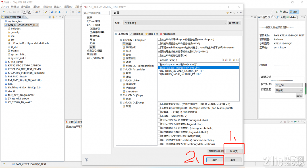307x168 pixels.
Task: Click the clean broom icon in main toolbar
Action: (x=46, y=12)
